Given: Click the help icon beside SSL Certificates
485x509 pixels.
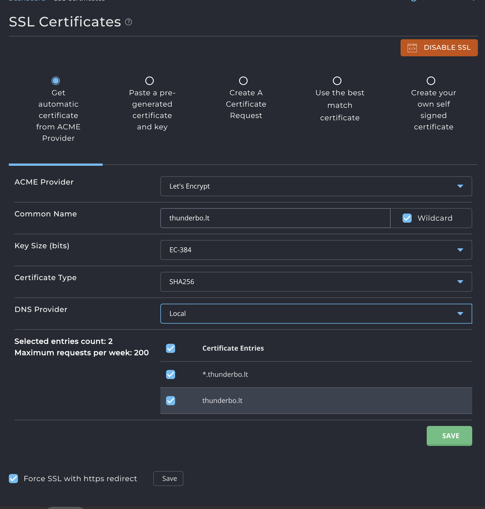Looking at the screenshot, I should coord(128,22).
